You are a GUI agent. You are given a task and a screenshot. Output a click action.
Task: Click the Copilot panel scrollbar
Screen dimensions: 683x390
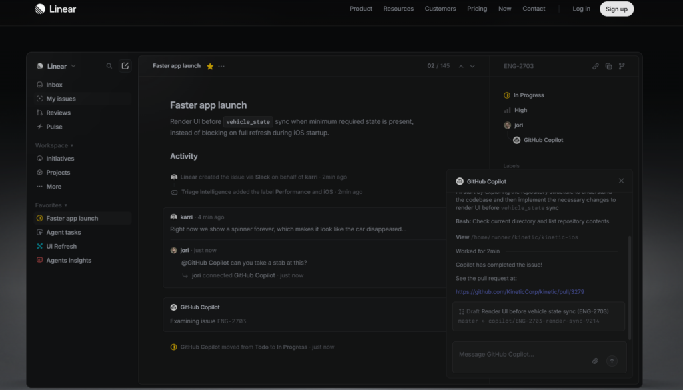[629, 287]
